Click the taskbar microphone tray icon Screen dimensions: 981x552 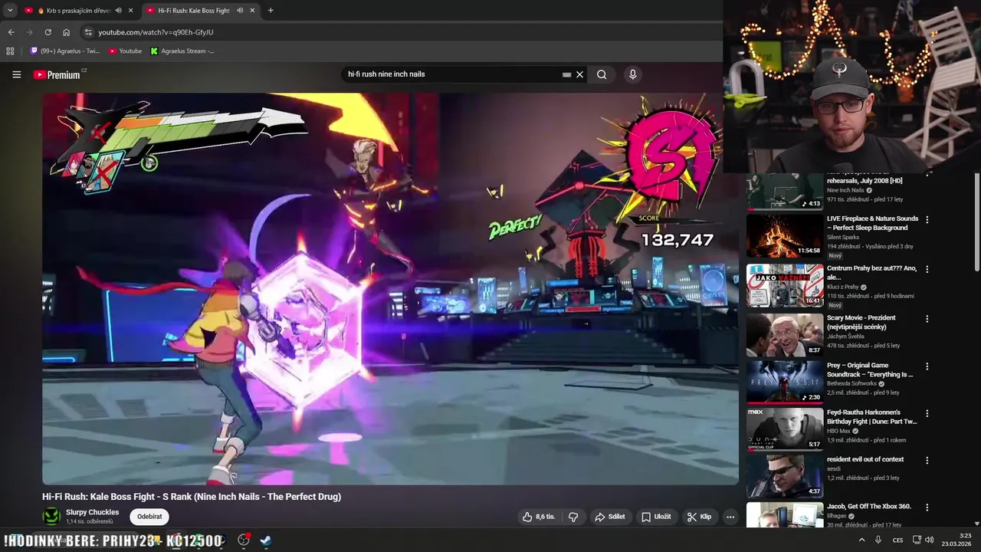point(878,540)
